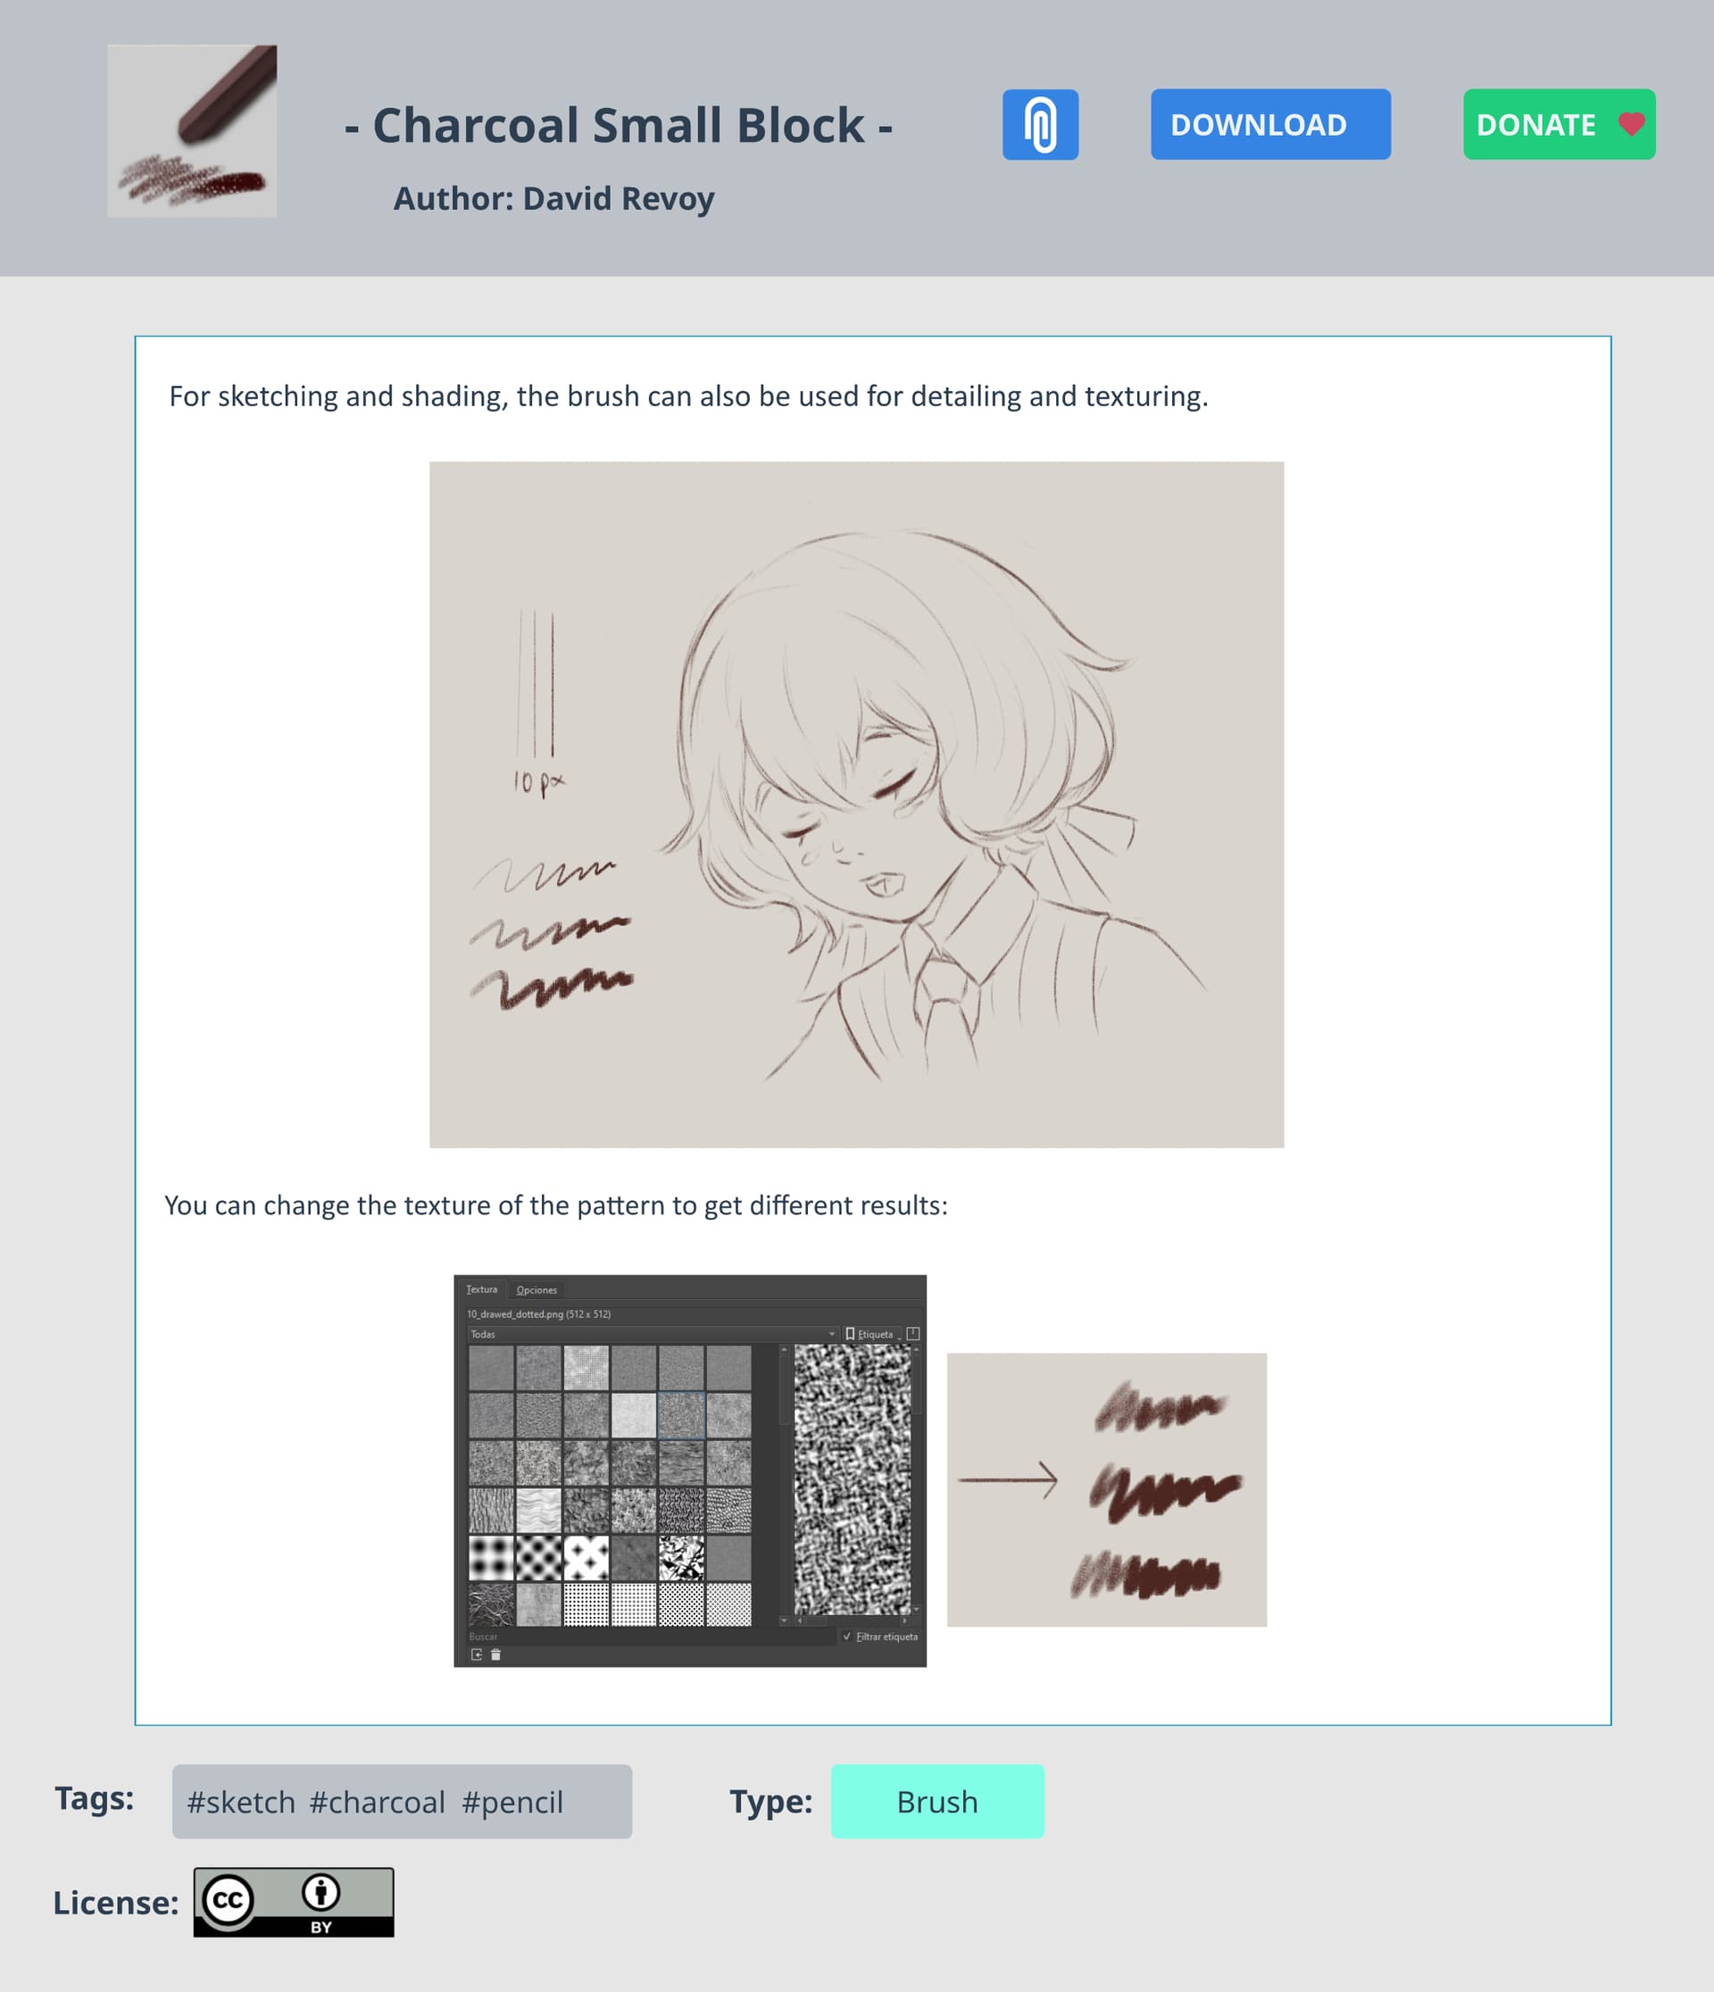This screenshot has height=1992, width=1714.
Task: Select the blue-highlighted texture swatch
Action: point(681,1415)
